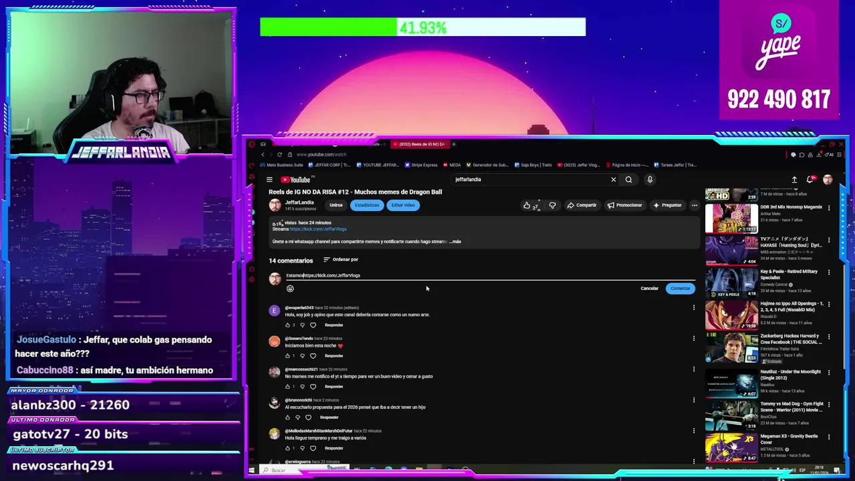
Task: Heart the comment by @marcozeas3621
Action: [313, 387]
